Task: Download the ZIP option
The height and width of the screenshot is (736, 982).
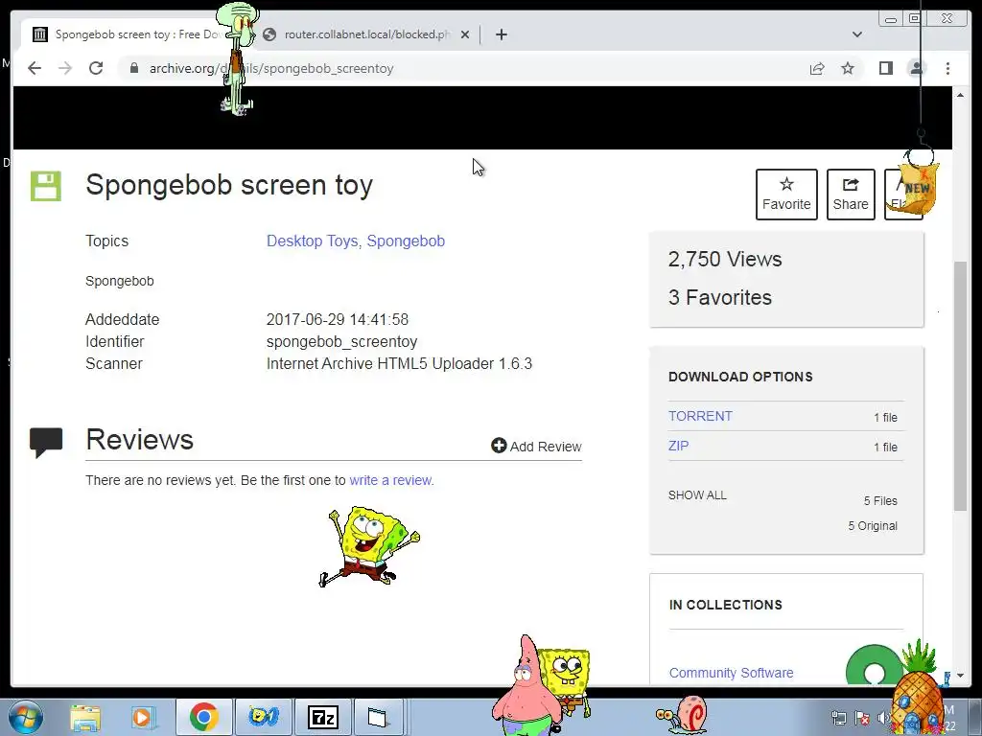Action: tap(678, 446)
